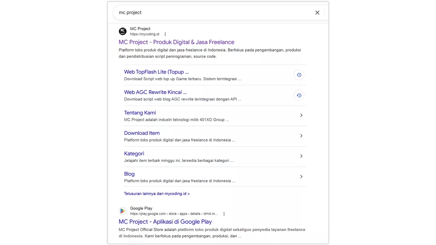Viewport: 436px width, 245px height.
Task: Open the three-dot menu on the Google Play result
Action: [x=224, y=214]
